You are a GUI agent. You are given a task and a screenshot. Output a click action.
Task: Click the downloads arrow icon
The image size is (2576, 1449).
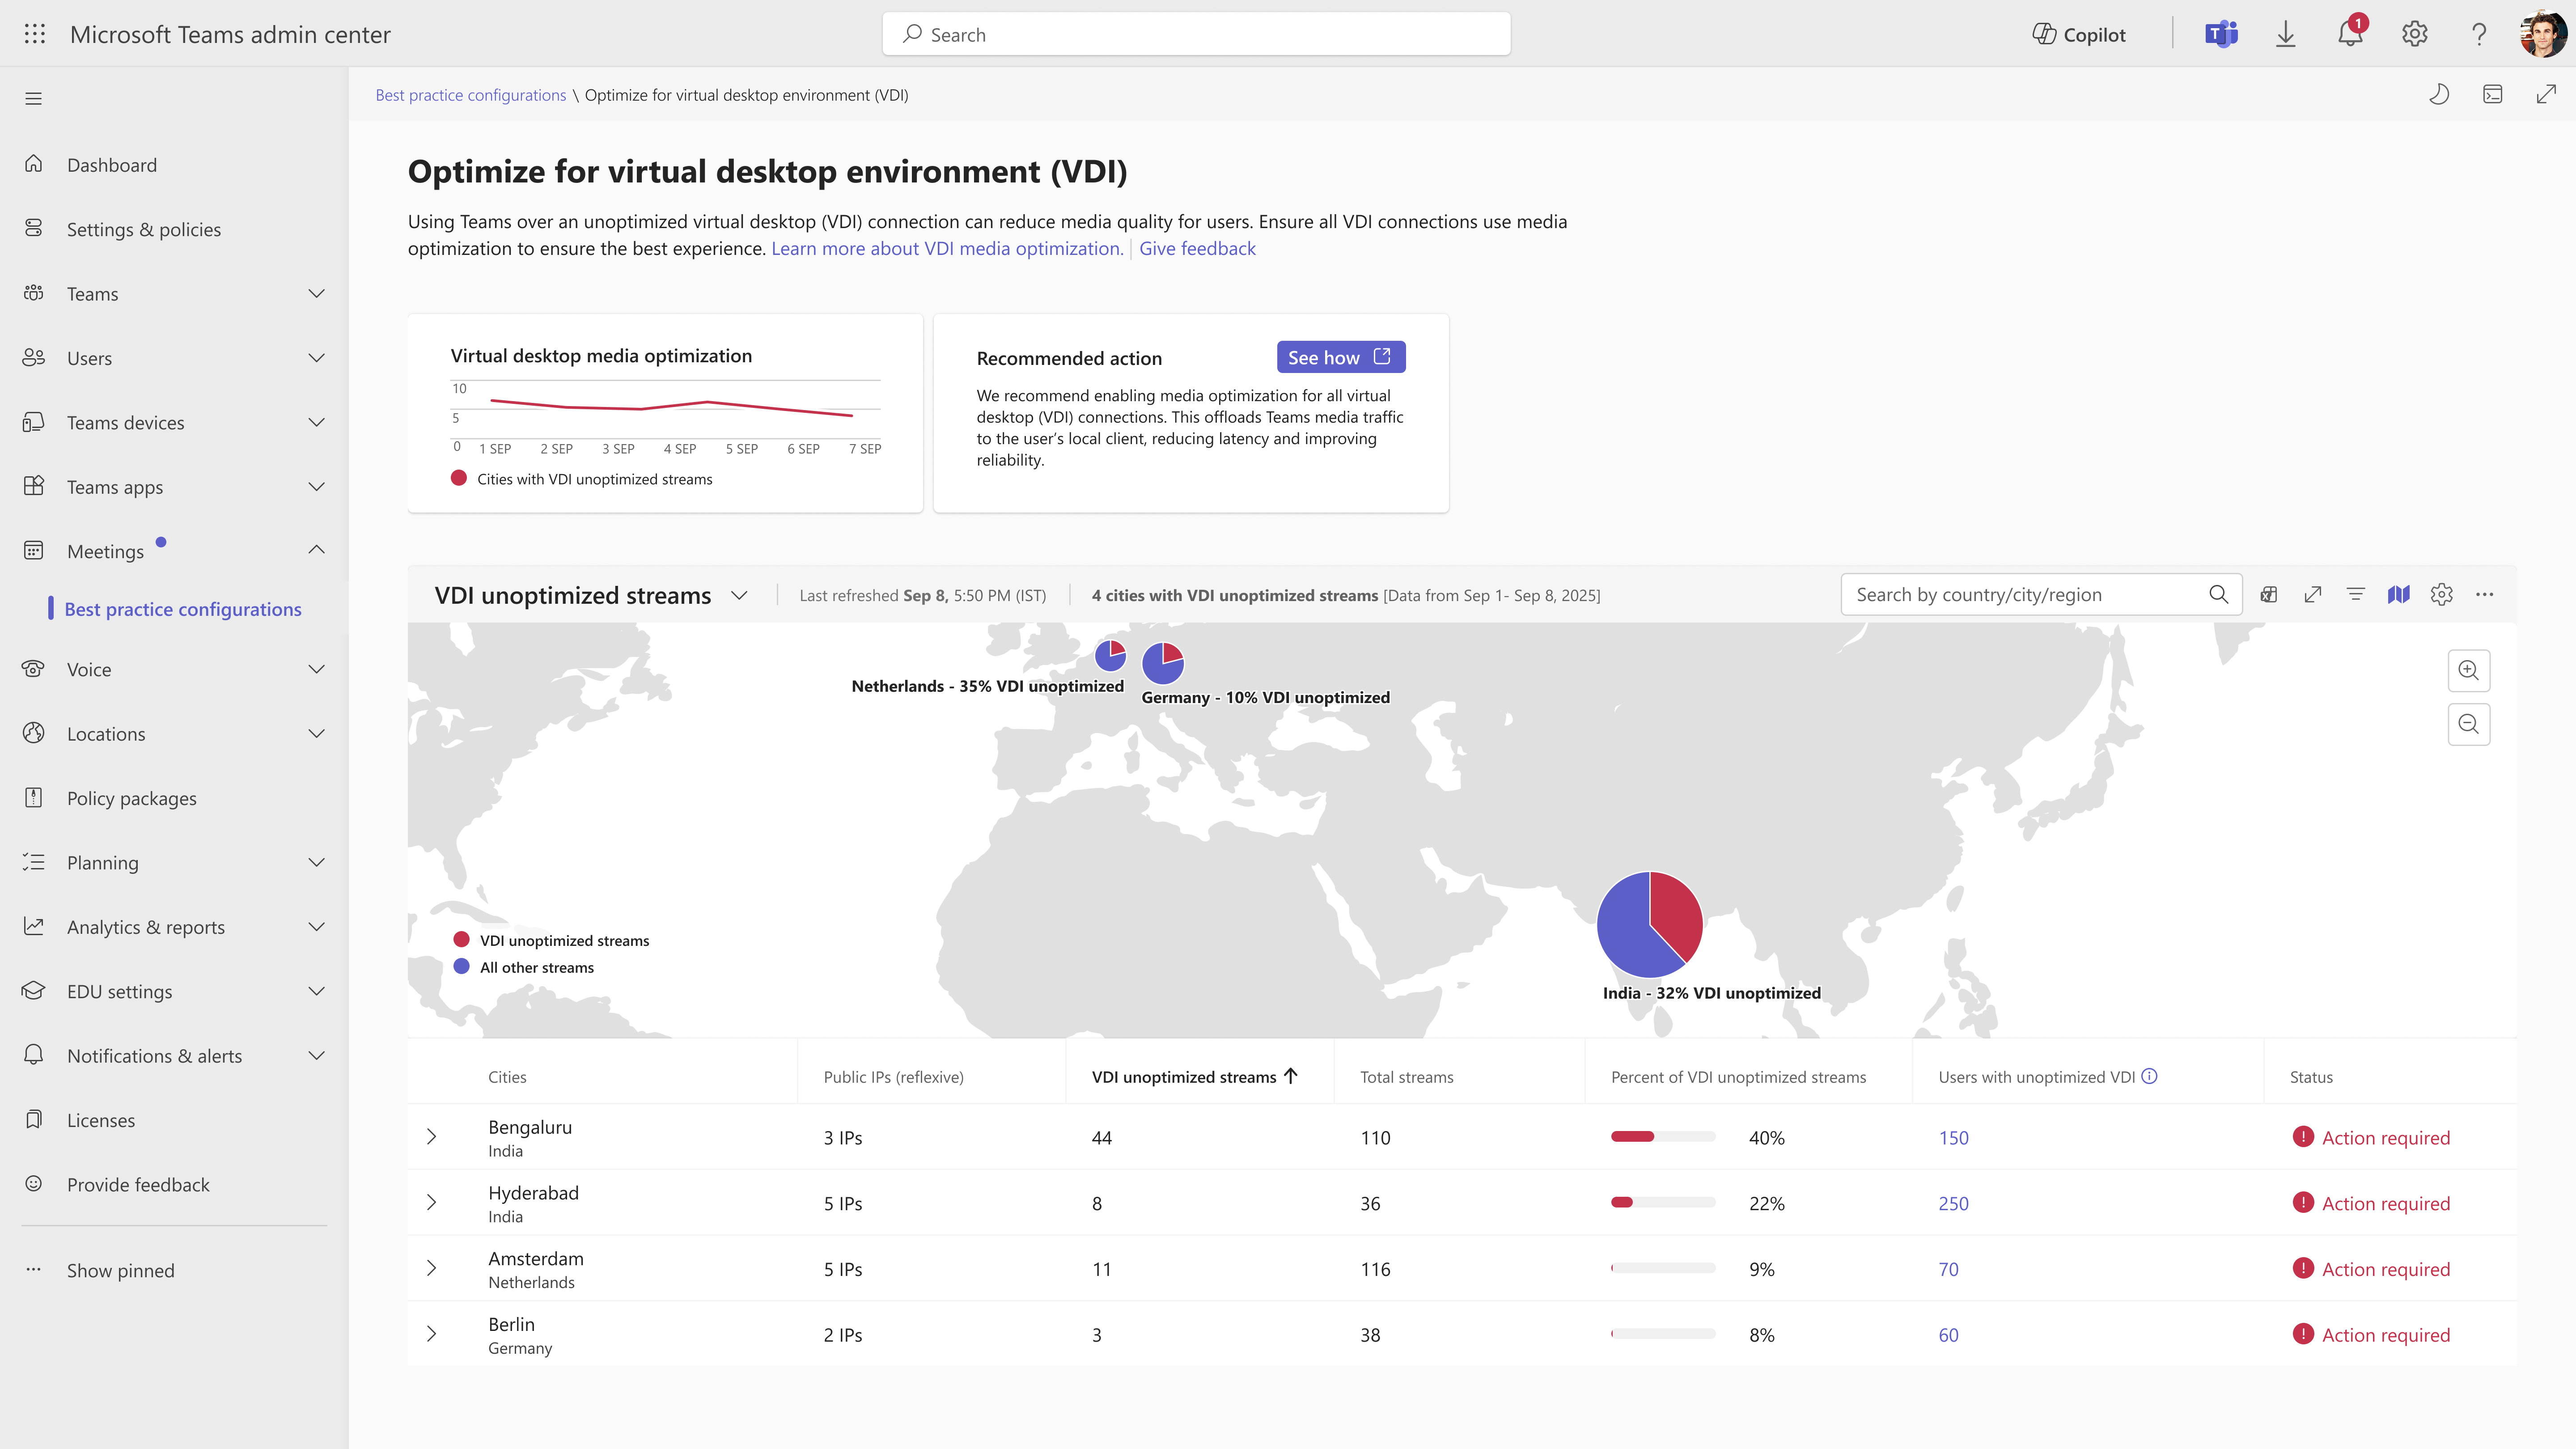pos(2285,35)
